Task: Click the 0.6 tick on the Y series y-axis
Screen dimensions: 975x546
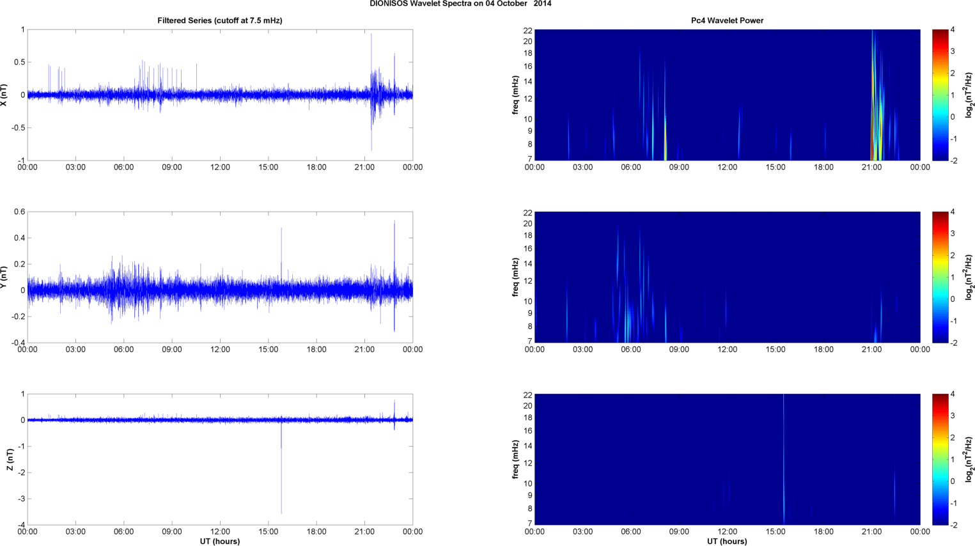Action: coord(20,212)
